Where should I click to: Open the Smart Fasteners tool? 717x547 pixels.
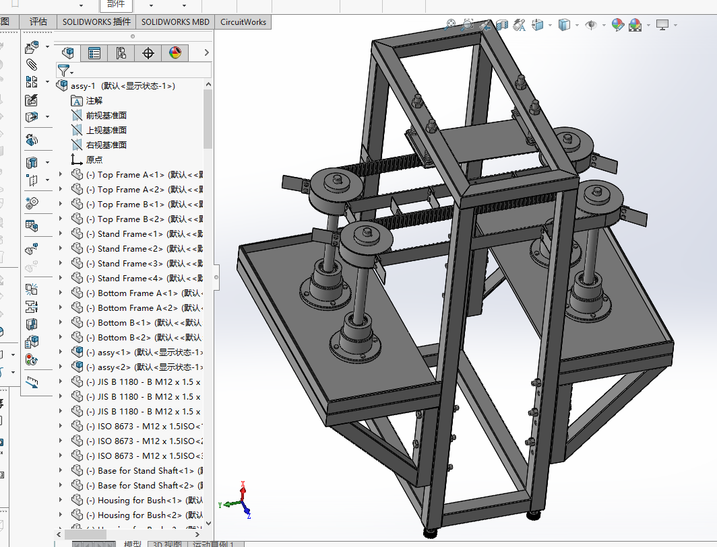(x=32, y=100)
